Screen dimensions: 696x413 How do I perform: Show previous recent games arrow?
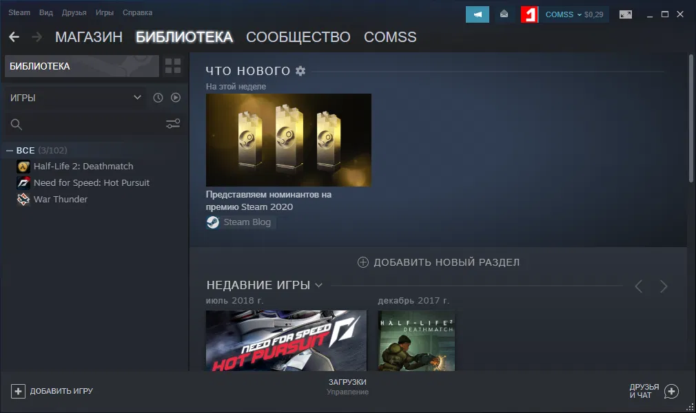[x=639, y=286]
